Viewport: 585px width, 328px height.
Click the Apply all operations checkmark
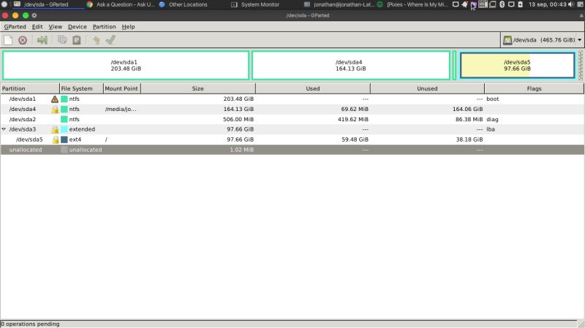coord(110,40)
